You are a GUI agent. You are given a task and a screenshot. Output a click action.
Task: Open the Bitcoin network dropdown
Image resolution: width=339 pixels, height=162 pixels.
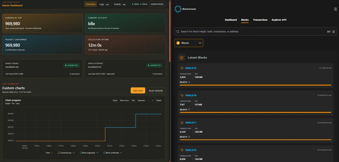point(189,43)
